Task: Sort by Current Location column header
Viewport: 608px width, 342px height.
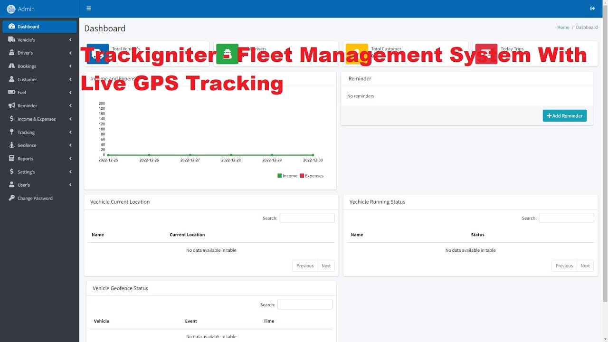Action: [187, 235]
